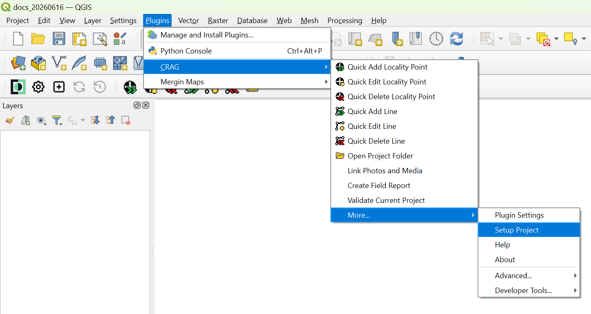The height and width of the screenshot is (314, 591).
Task: Open Mergin Maps configuration gear
Action: [x=38, y=87]
